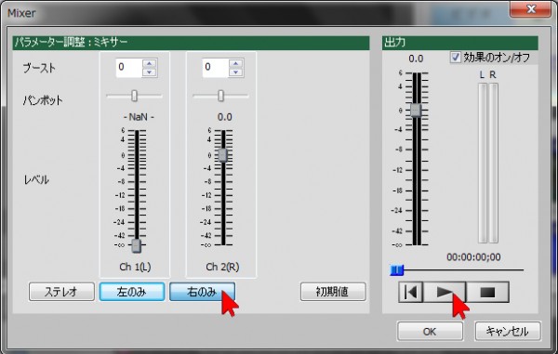The image size is (558, 354).
Task: Confirm with the OK button
Action: click(430, 332)
